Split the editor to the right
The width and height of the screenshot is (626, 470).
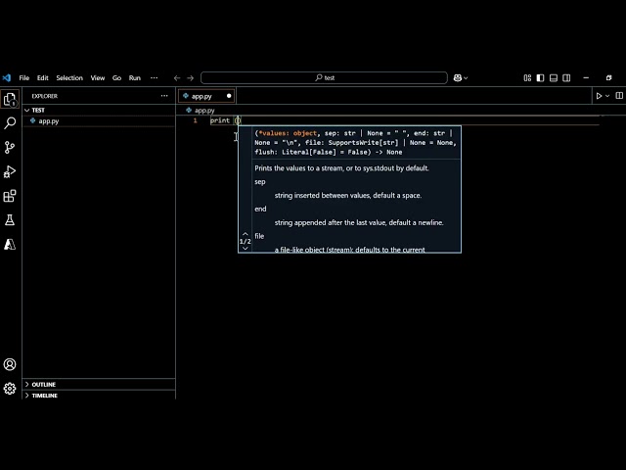pyautogui.click(x=619, y=96)
